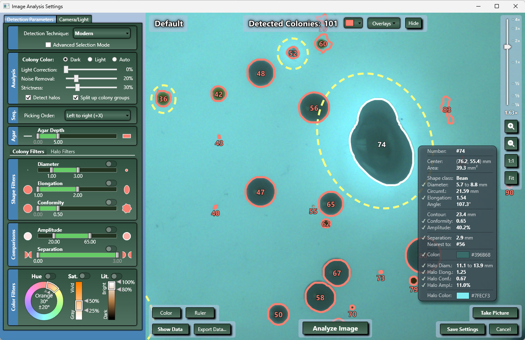Open the Picking Order dropdown
525x340 pixels.
(x=97, y=116)
